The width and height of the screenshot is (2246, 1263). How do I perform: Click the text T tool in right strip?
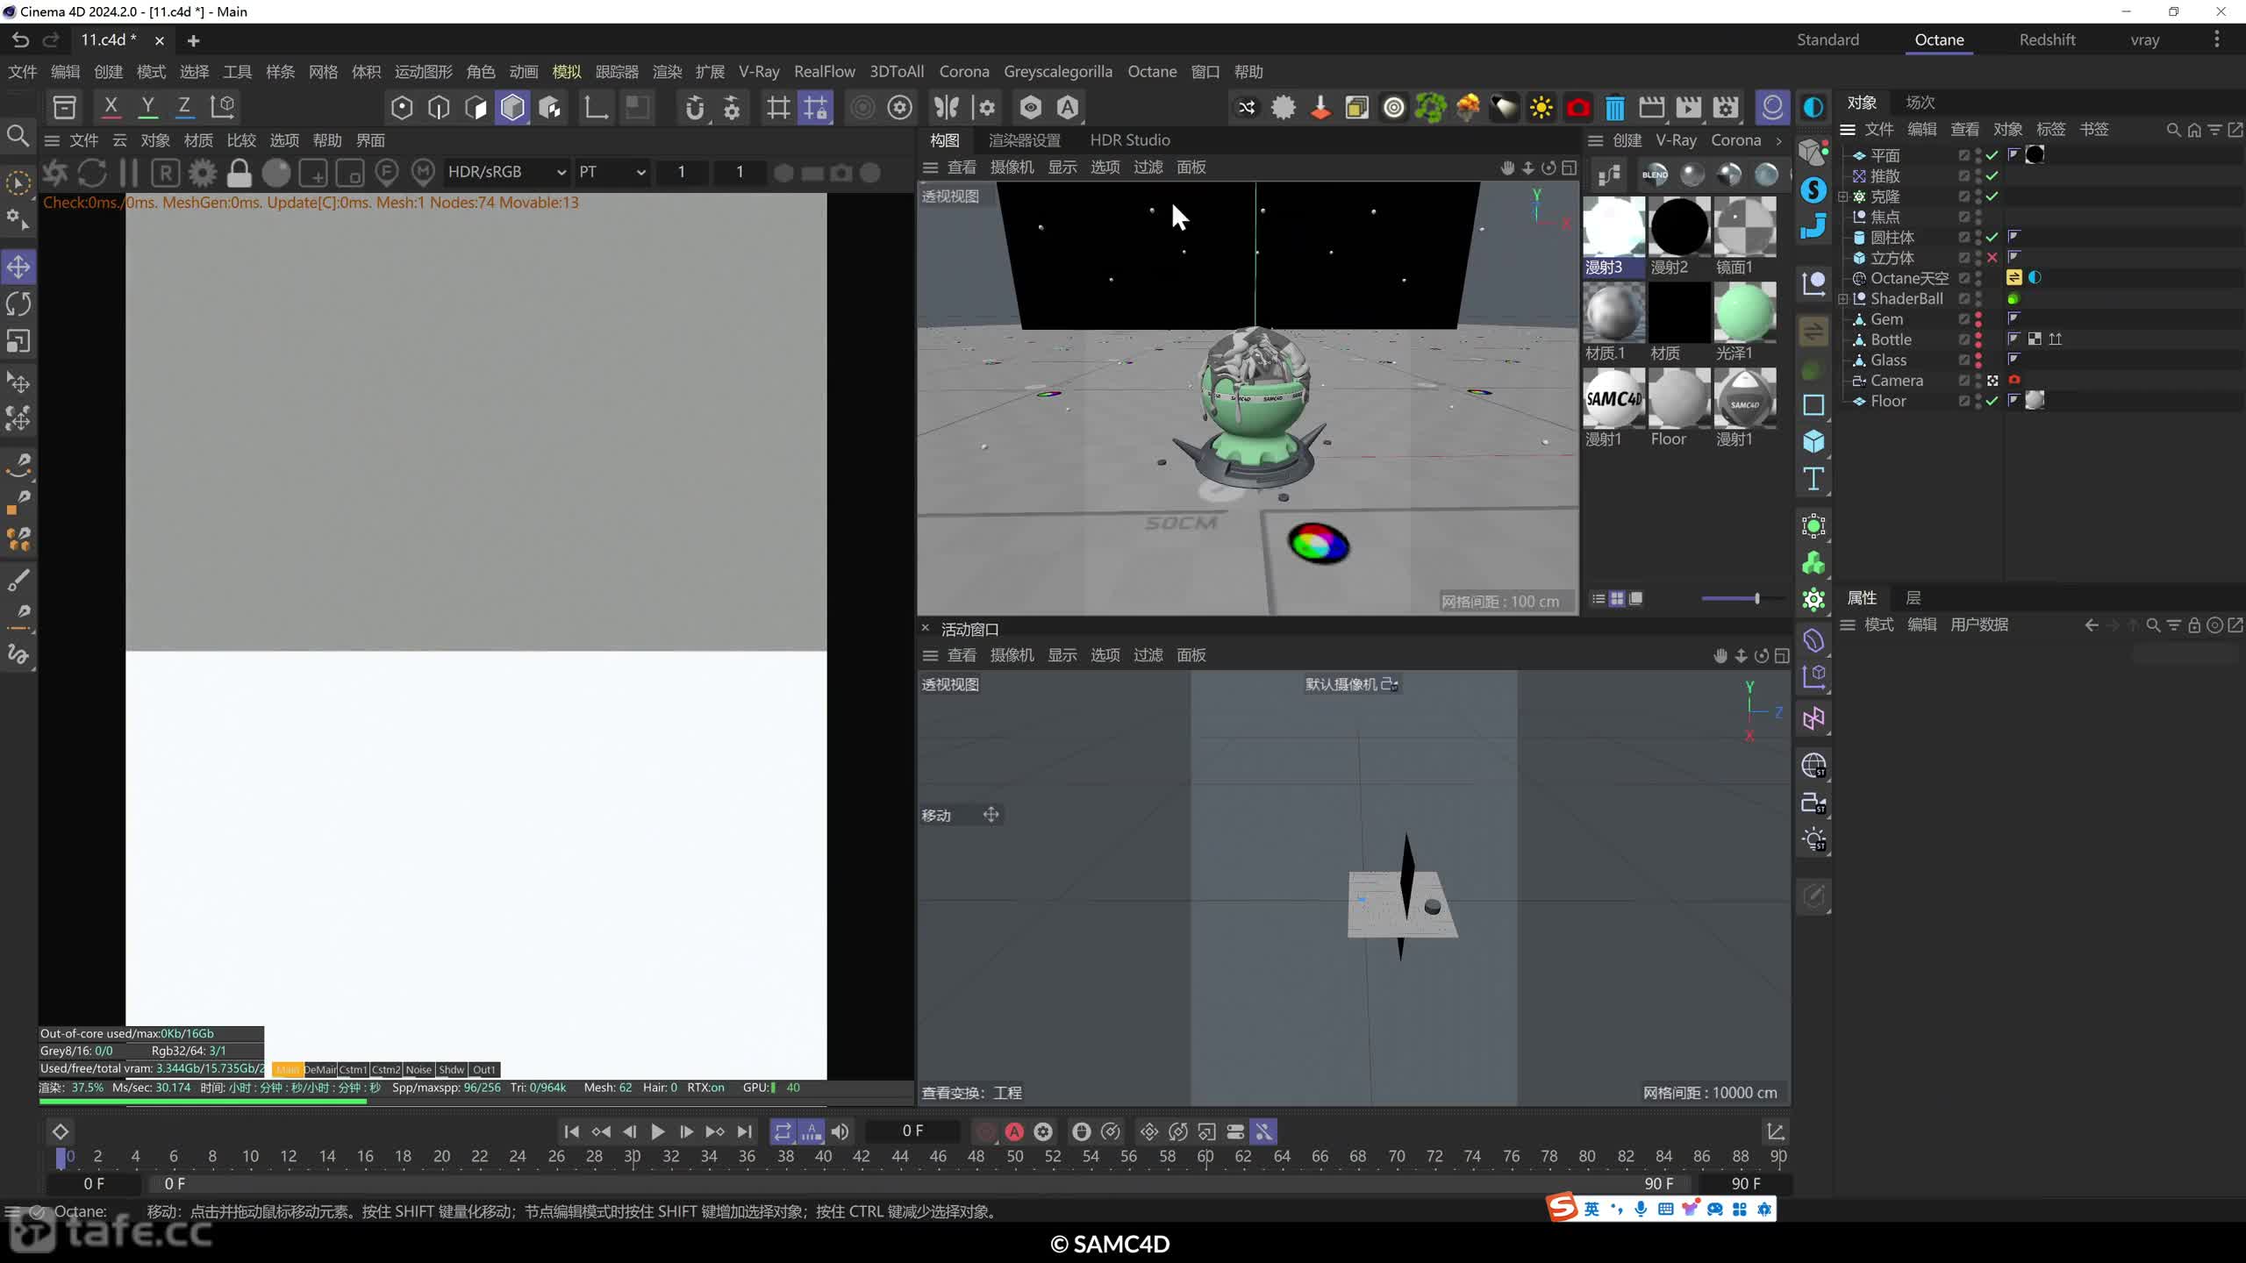pyautogui.click(x=1813, y=479)
